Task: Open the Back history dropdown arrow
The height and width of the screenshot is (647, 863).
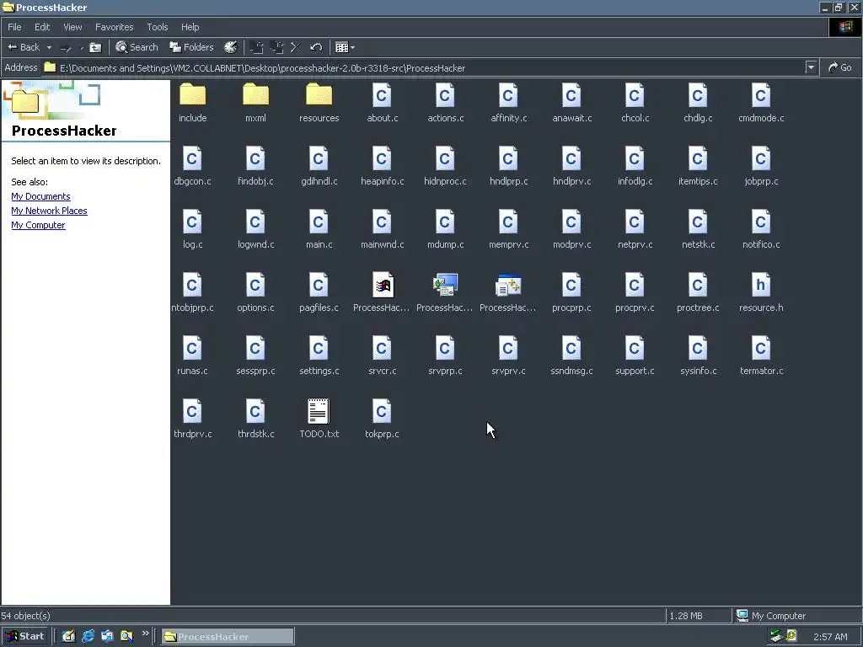Action: coord(49,47)
